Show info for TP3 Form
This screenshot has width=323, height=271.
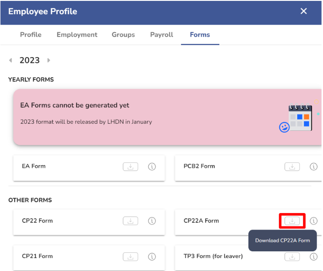point(314,257)
